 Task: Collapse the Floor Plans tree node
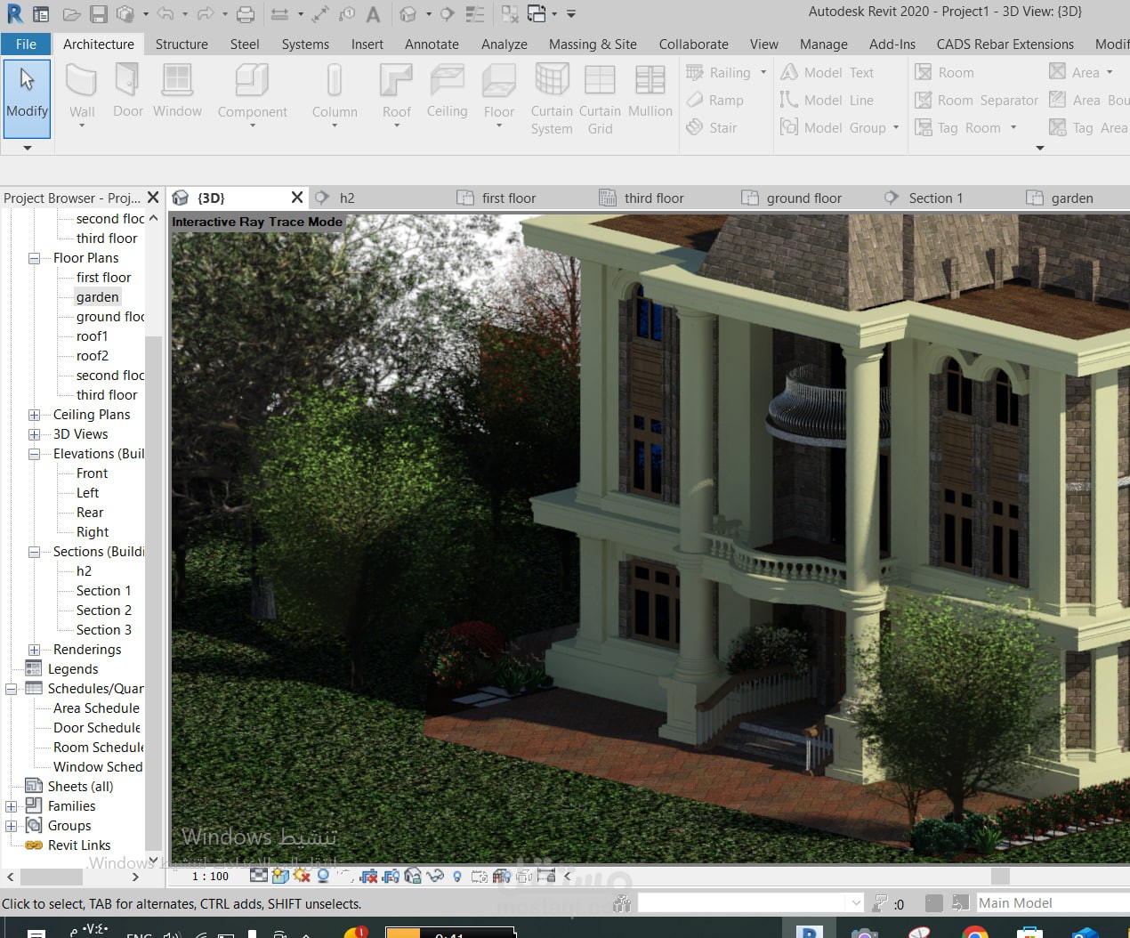pos(34,258)
